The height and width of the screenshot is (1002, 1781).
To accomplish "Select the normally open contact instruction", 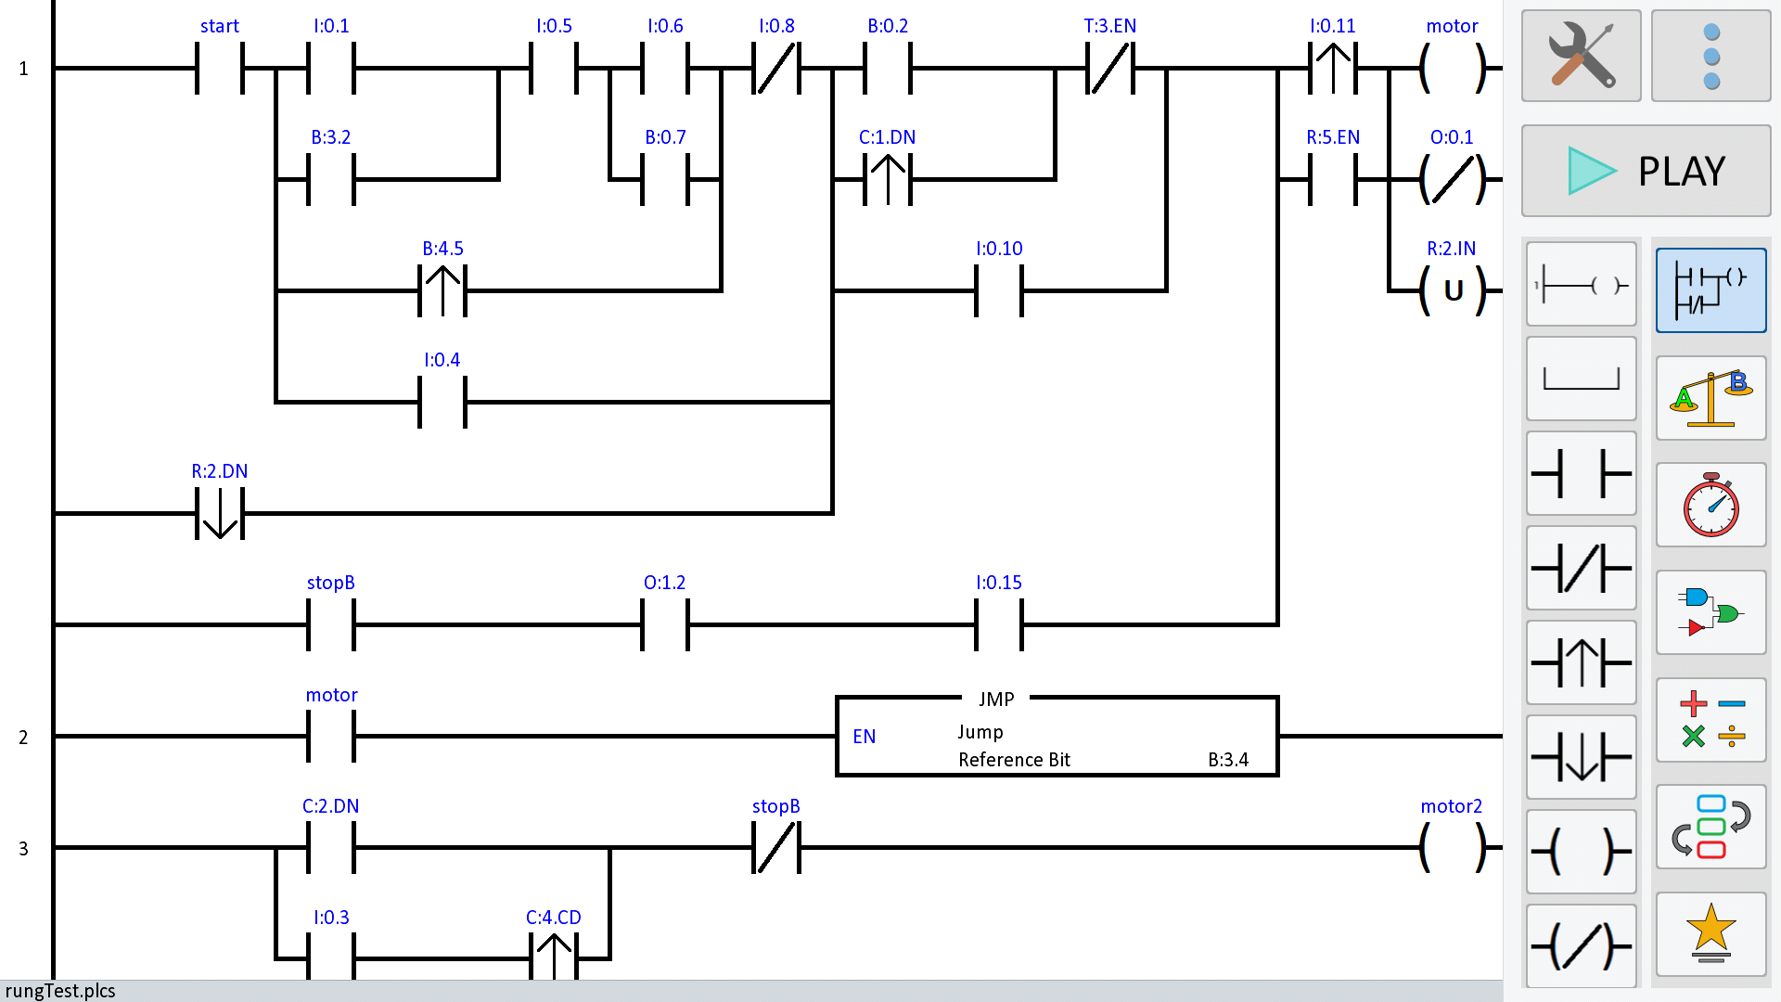I will 1581,473.
